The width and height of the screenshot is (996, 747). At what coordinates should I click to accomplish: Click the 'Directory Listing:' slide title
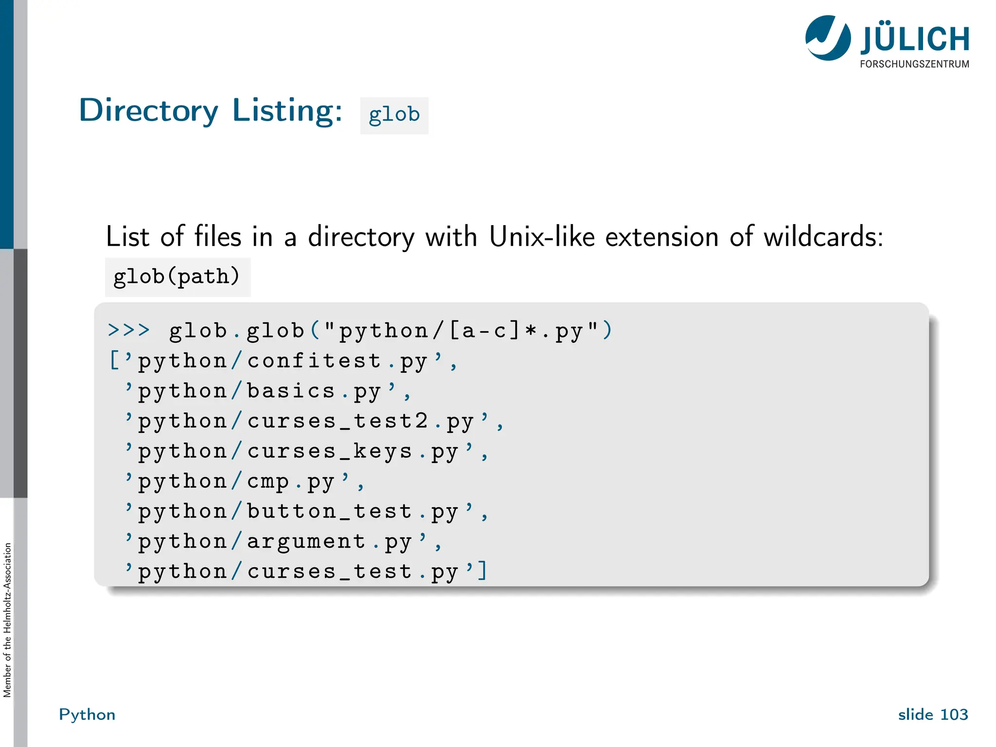(211, 111)
